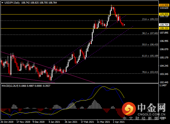
Task: Select the 17 Feb 2021 date marker
Action: 87,122
